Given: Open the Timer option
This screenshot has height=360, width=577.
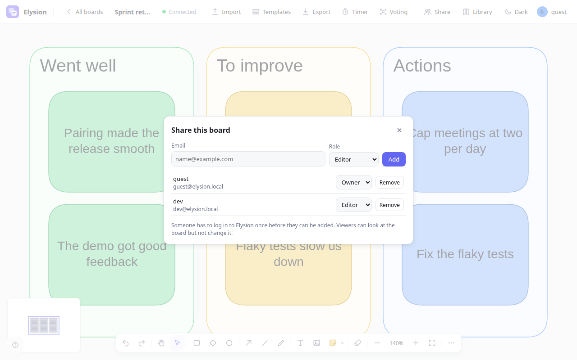Looking at the screenshot, I should coord(355,12).
